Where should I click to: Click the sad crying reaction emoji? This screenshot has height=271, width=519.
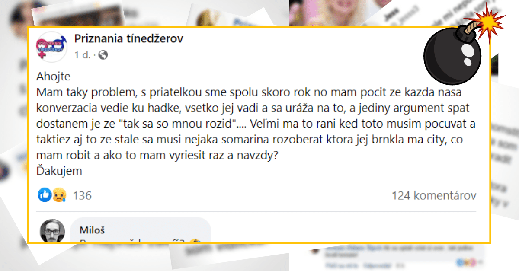tap(58, 195)
